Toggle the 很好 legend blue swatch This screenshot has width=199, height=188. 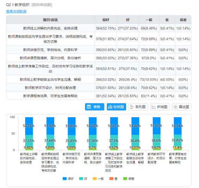64,179
